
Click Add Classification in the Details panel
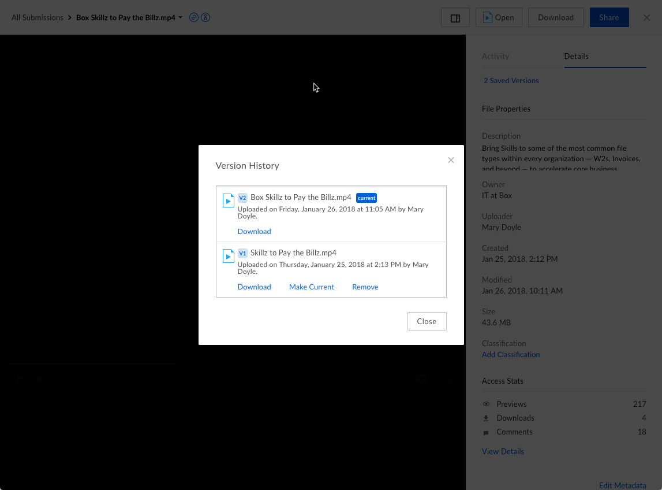(510, 354)
